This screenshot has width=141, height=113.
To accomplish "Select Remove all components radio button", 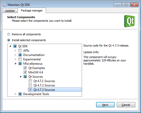I will click(9, 34).
